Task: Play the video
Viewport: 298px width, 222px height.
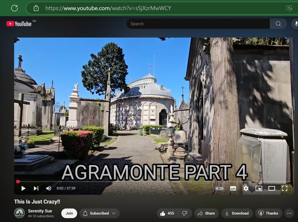Action: point(23,188)
